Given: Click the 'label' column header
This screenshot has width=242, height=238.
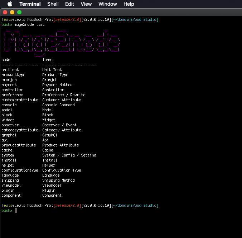Looking at the screenshot, I should (x=48, y=60).
